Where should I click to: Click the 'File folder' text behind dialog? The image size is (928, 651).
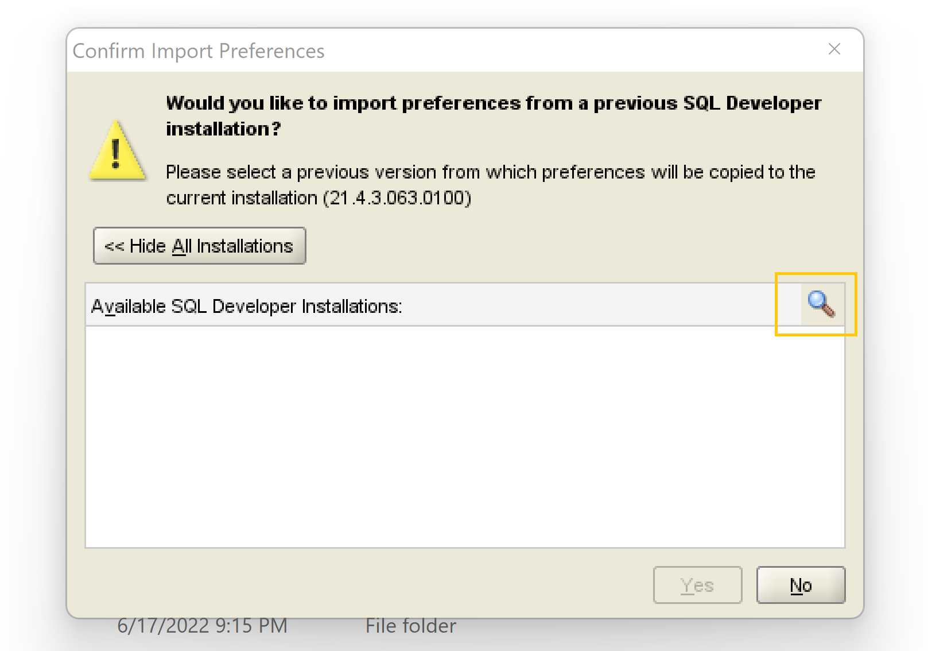(411, 626)
